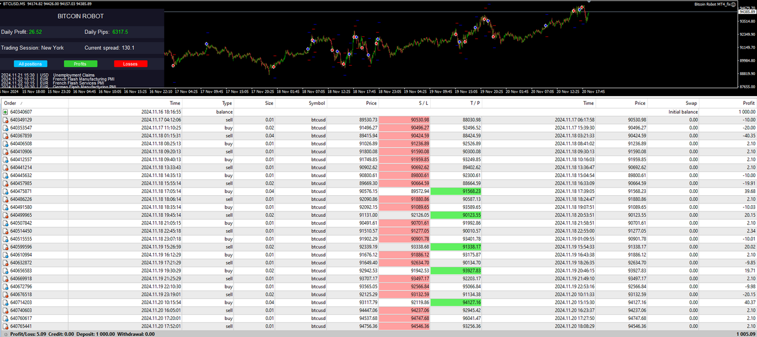Select the icon beside order 640491580
The image size is (757, 337).
click(x=5, y=207)
